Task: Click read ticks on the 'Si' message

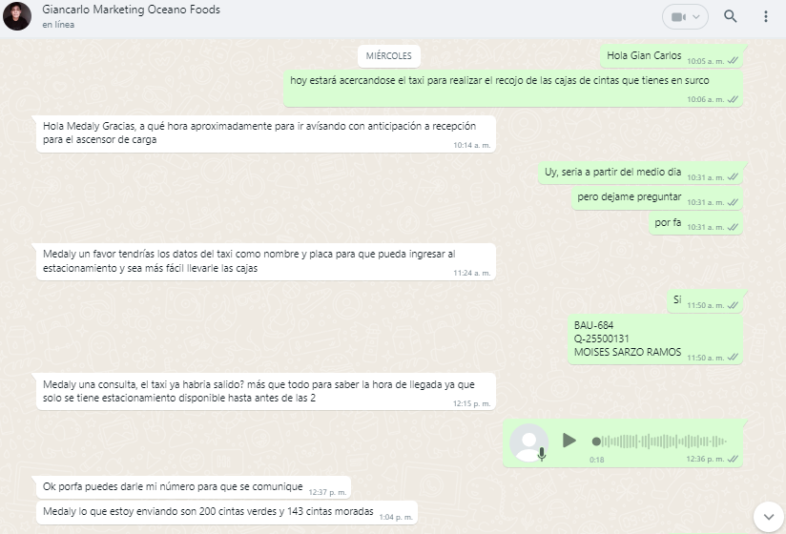Action: point(733,305)
